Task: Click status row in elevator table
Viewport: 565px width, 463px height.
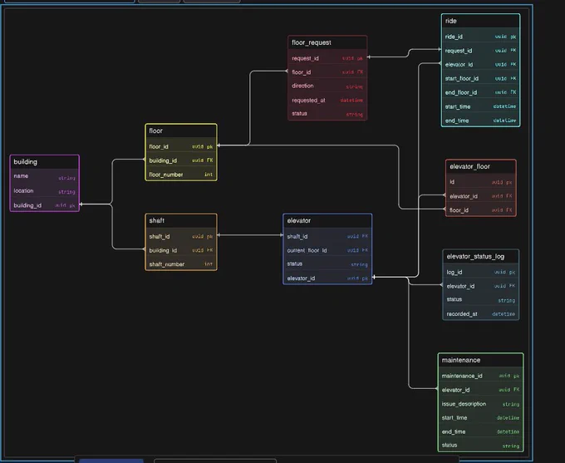Action: (x=327, y=264)
